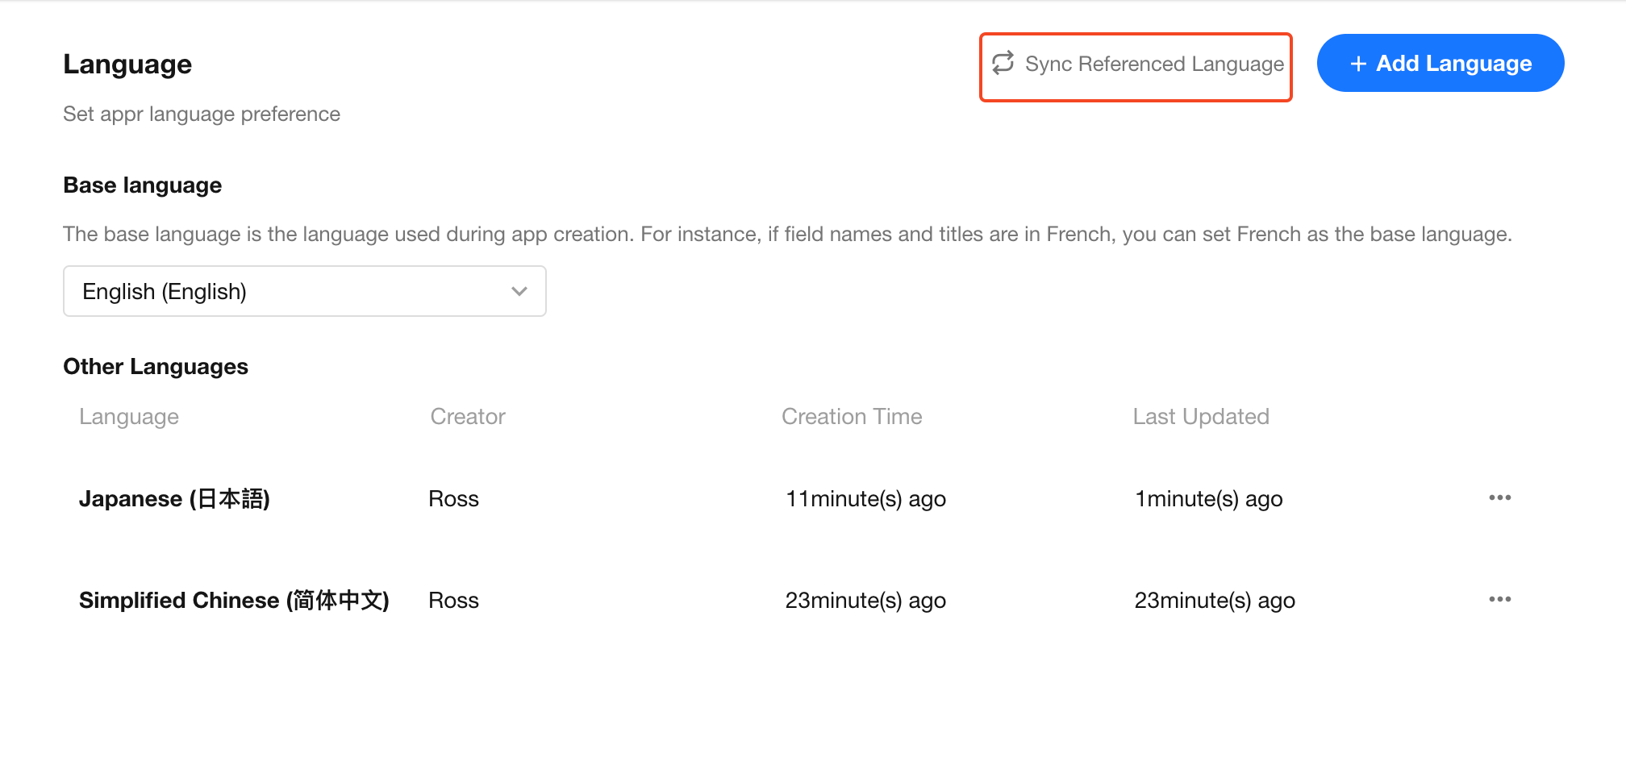Click the 1minute(s) ago last updated value
1626x774 pixels.
[x=1208, y=499]
